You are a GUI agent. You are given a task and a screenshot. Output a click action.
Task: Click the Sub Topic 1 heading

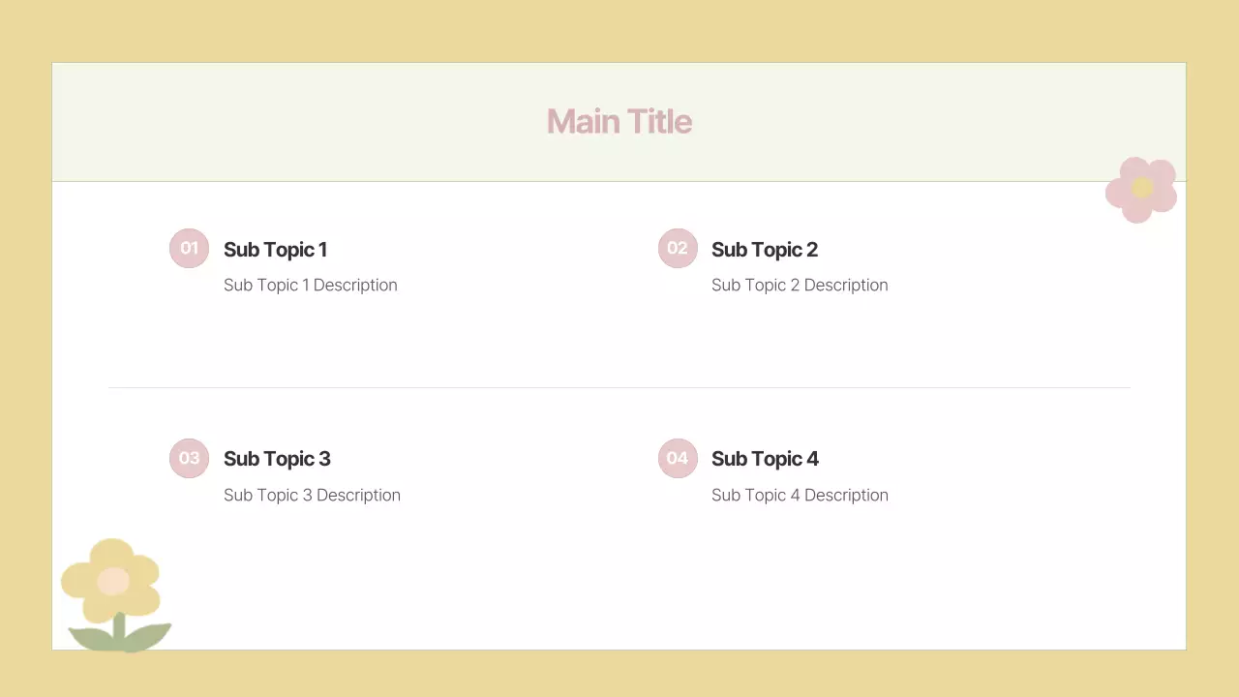pyautogui.click(x=275, y=250)
